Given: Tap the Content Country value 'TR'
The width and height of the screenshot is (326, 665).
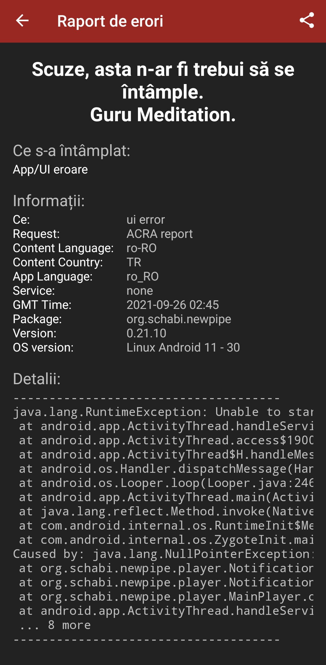Looking at the screenshot, I should click(x=134, y=262).
